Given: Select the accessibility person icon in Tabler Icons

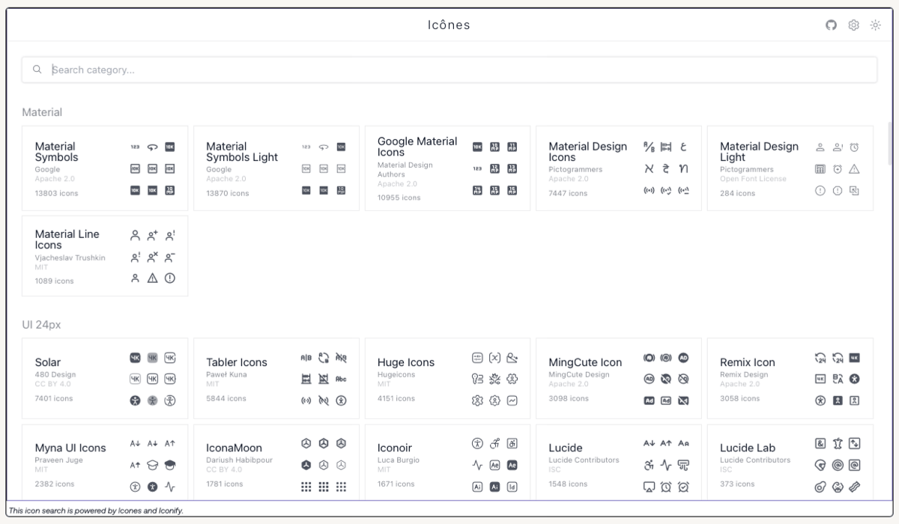Looking at the screenshot, I should [x=341, y=400].
